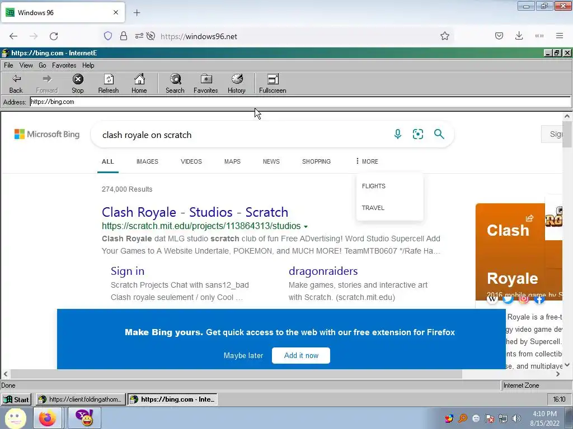
Task: Click the Firefox site lock icon
Action: (124, 36)
